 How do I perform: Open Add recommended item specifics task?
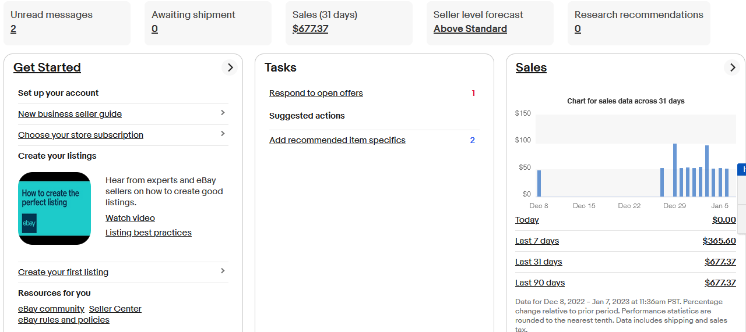coord(337,140)
